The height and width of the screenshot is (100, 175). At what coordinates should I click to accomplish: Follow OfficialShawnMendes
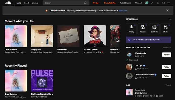pyautogui.click(x=167, y=76)
